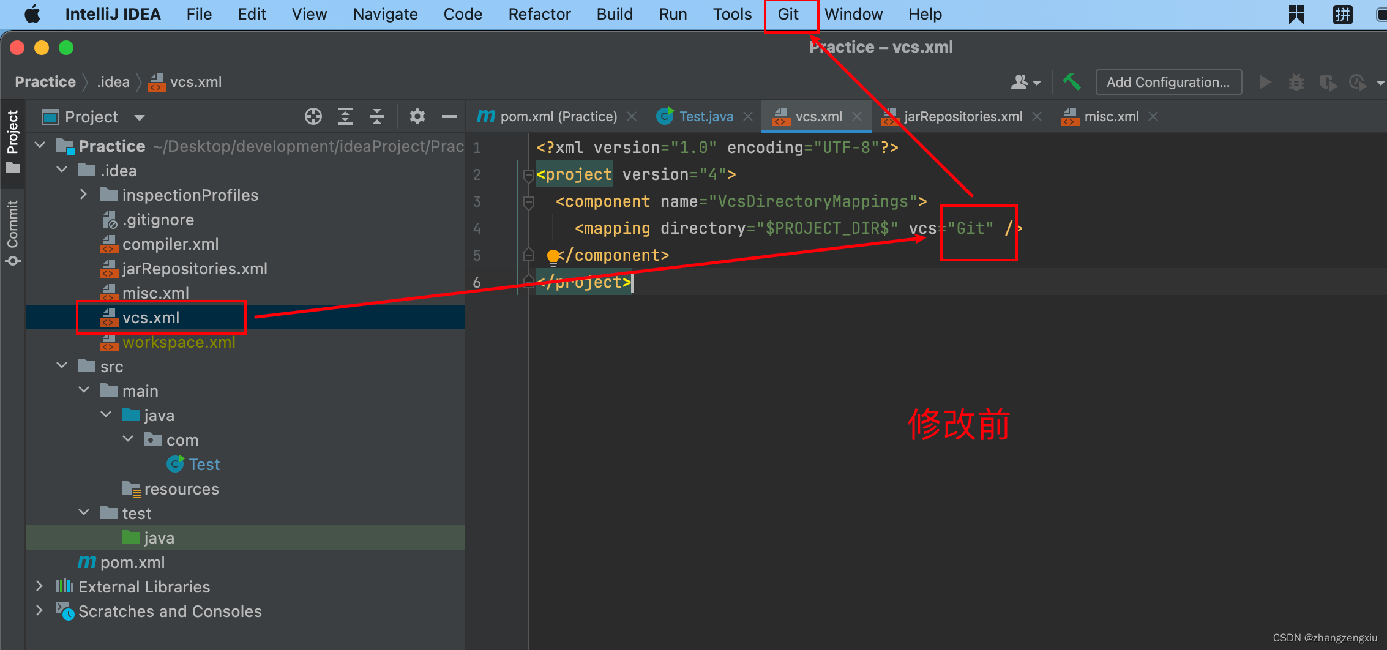Hide the Project tool window
Screen dimensions: 1387x650
tap(449, 116)
